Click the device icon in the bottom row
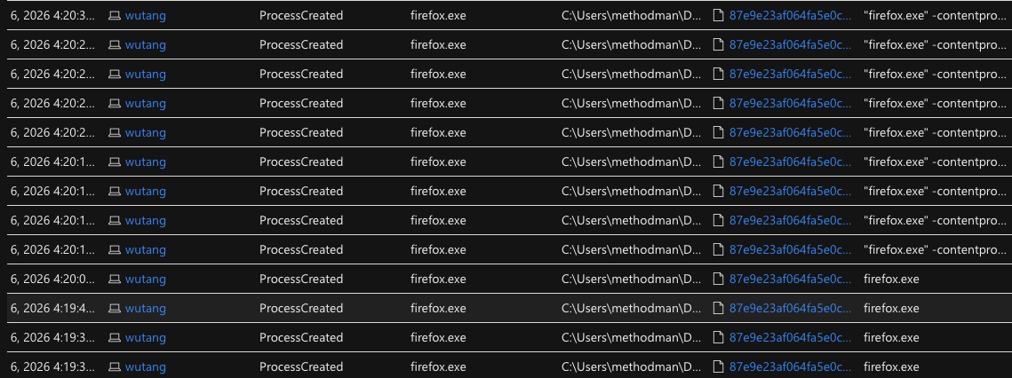 coord(115,366)
